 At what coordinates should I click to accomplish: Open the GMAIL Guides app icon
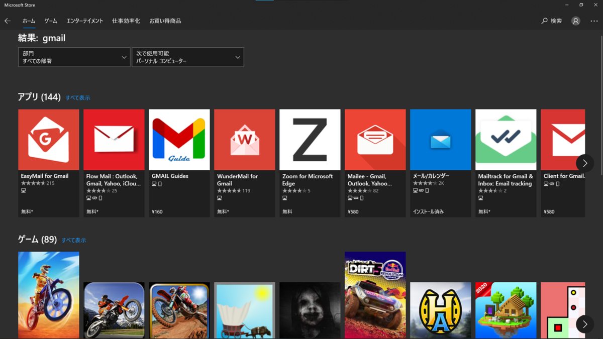179,140
